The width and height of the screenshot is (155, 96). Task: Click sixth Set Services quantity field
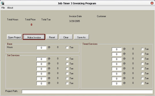click(41, 84)
